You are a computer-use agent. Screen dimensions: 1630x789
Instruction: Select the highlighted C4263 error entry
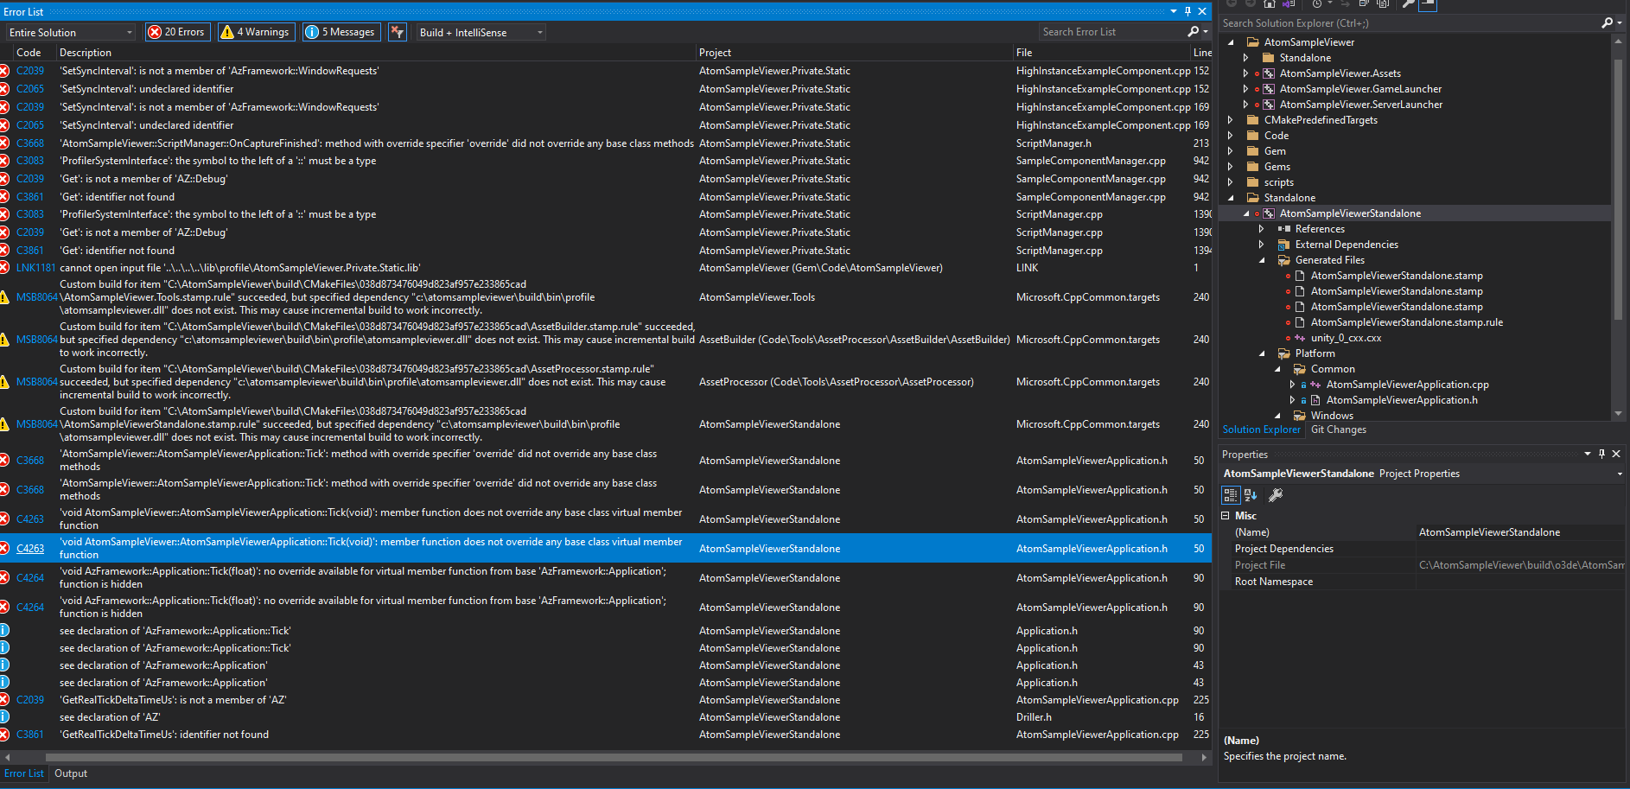point(346,548)
